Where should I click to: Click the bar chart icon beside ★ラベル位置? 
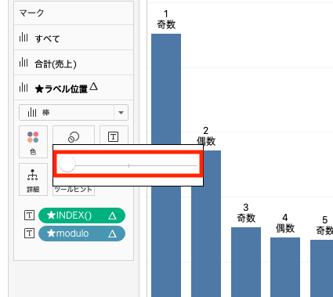(24, 88)
